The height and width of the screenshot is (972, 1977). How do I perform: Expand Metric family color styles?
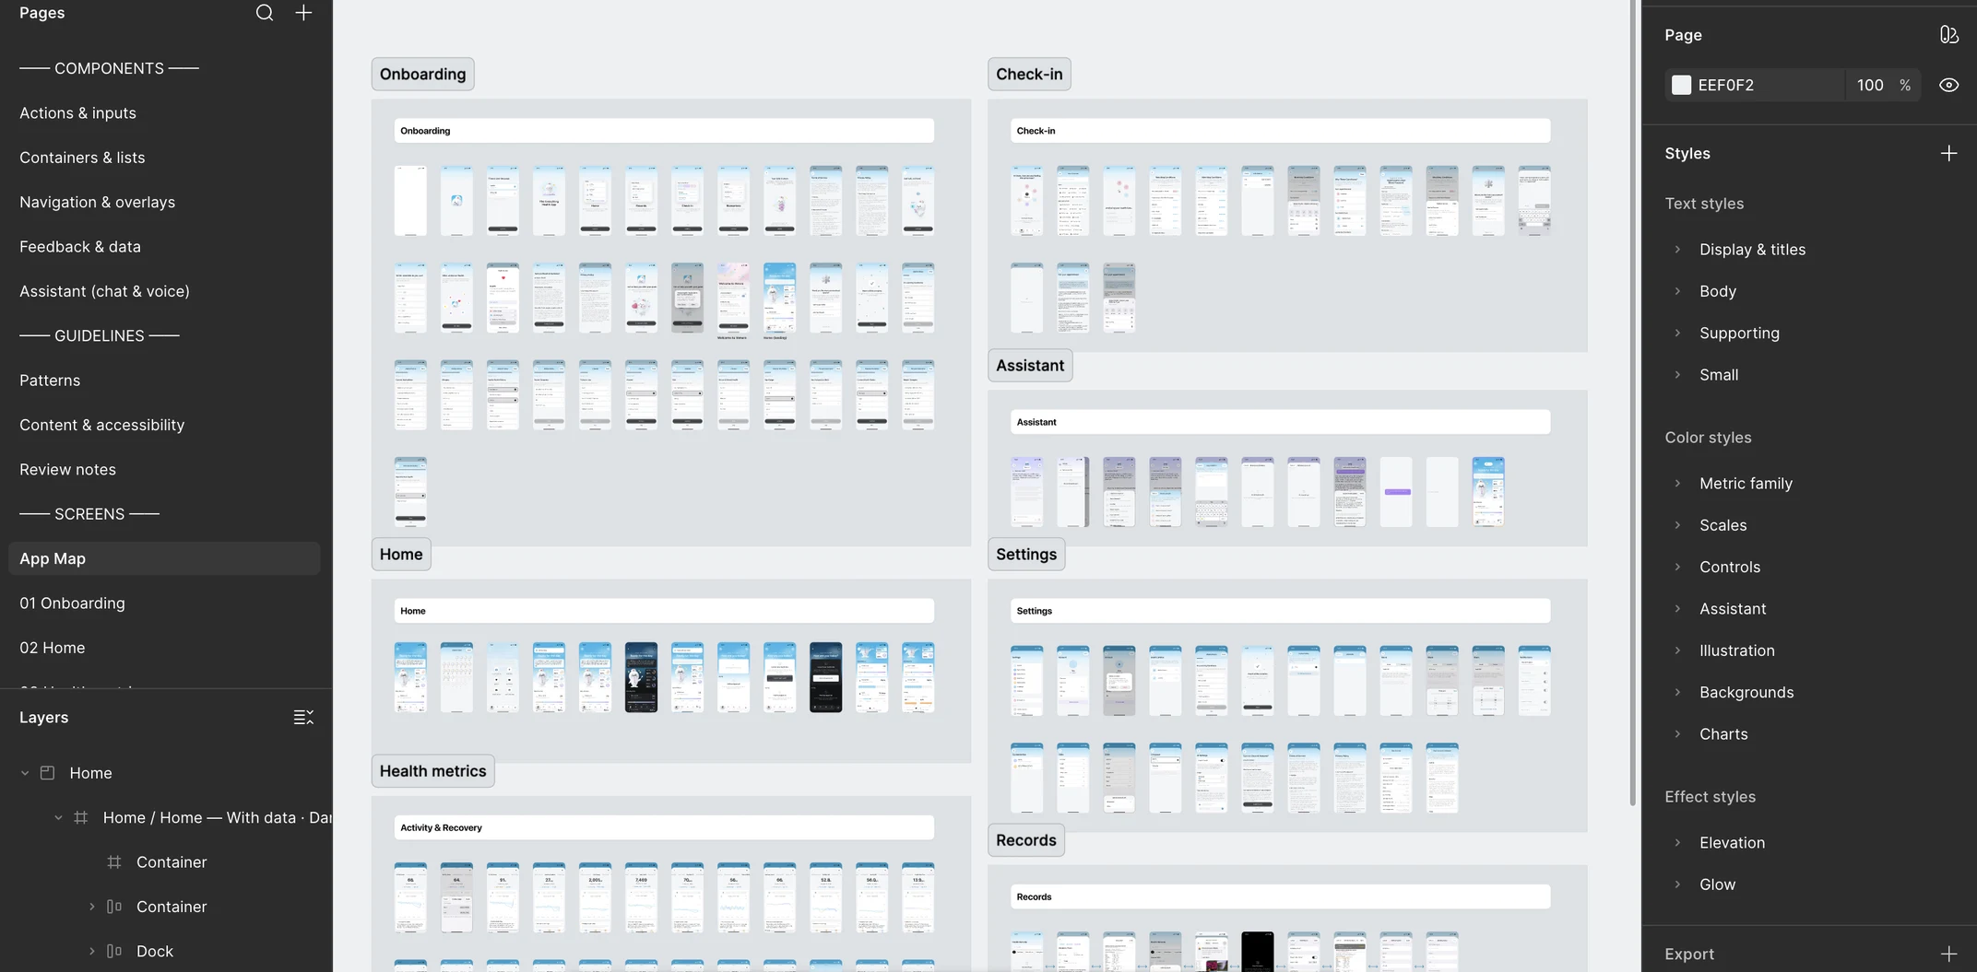click(1677, 484)
